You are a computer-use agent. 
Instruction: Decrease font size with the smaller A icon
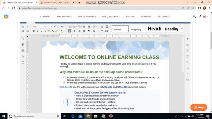[58, 27]
